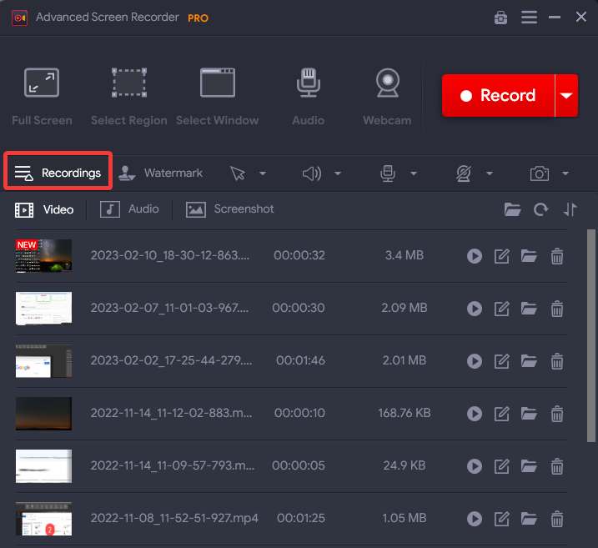The image size is (598, 548).
Task: Open thumbnail of the NEW 2023-02-10 recording
Action: (x=43, y=255)
